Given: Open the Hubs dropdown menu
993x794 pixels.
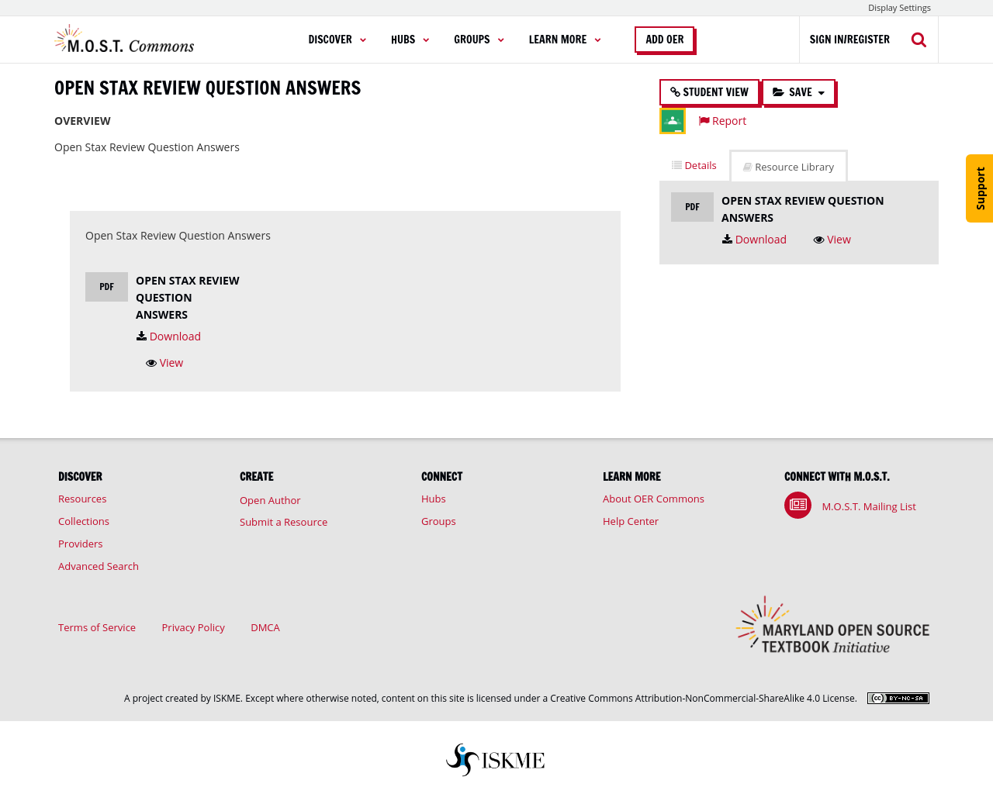Looking at the screenshot, I should point(410,40).
